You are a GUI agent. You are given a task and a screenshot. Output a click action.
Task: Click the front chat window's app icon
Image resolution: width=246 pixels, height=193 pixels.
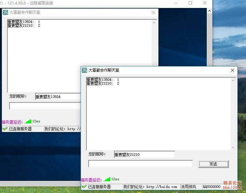coord(84,70)
